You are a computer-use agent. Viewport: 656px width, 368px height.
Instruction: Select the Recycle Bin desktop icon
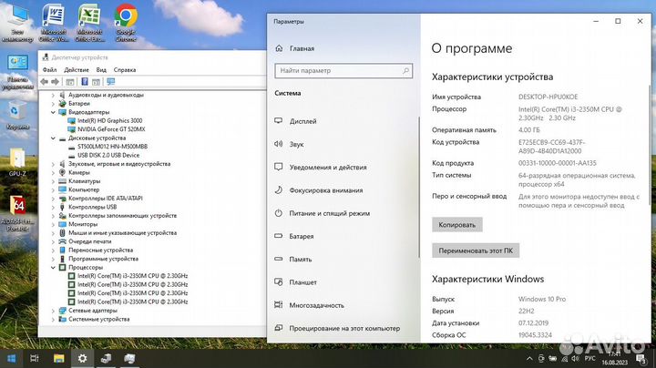pos(17,115)
